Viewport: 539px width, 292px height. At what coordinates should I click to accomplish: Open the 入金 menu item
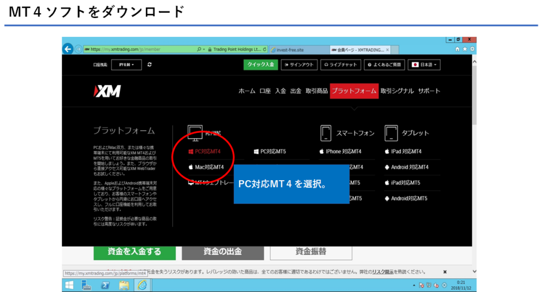click(x=281, y=91)
